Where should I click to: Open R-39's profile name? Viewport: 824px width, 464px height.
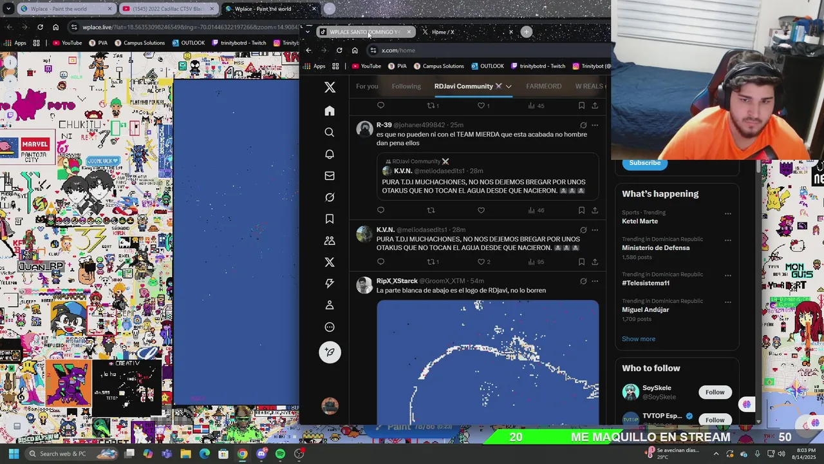click(x=384, y=125)
